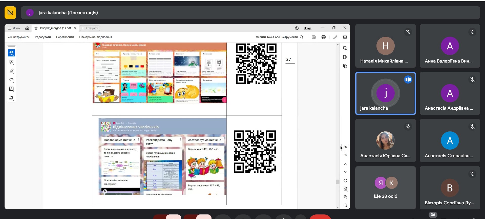Click the muted mic on Анастасія Юріївна's tile
Screen dimensions: 485x219
tap(408, 127)
